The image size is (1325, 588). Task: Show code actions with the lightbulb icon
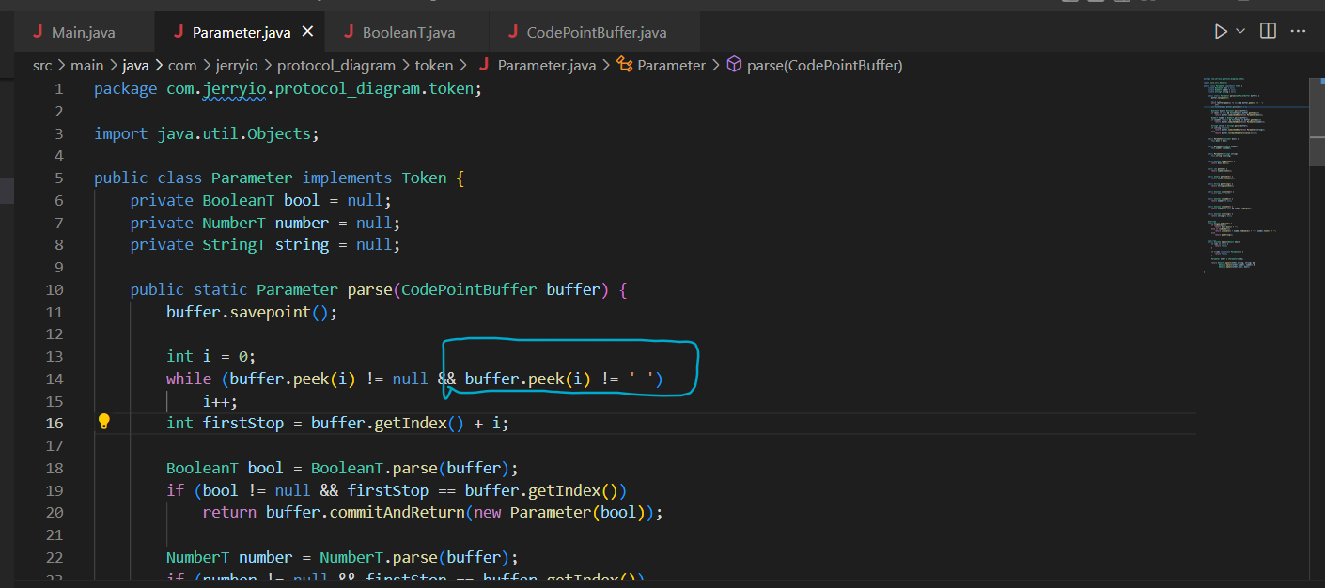point(104,422)
